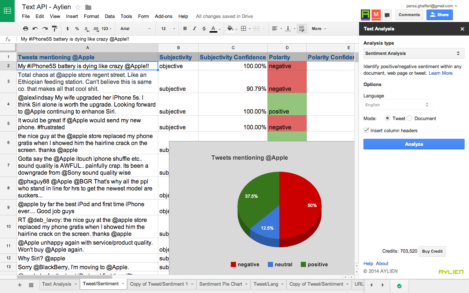This screenshot has height=293, width=469.
Task: Select the Paint format tool
Action: tap(54, 29)
